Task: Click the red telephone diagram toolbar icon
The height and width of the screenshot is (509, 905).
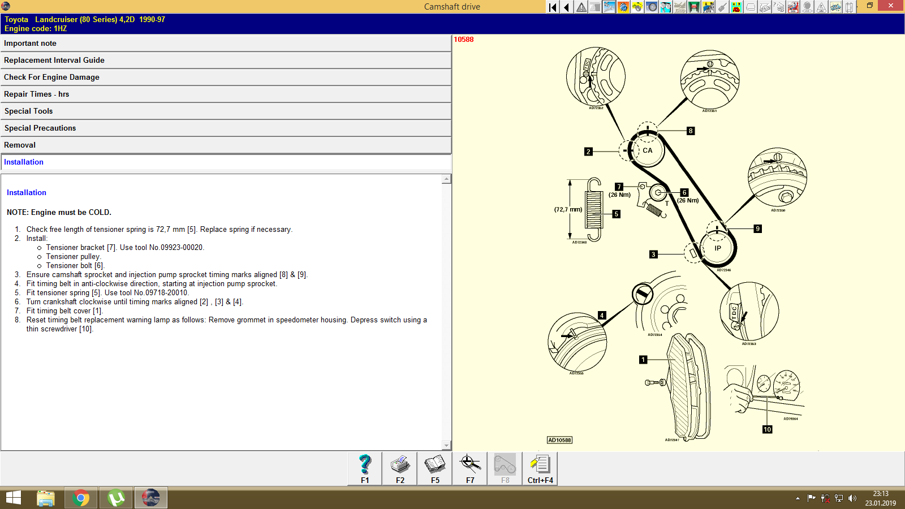Action: pyautogui.click(x=736, y=7)
